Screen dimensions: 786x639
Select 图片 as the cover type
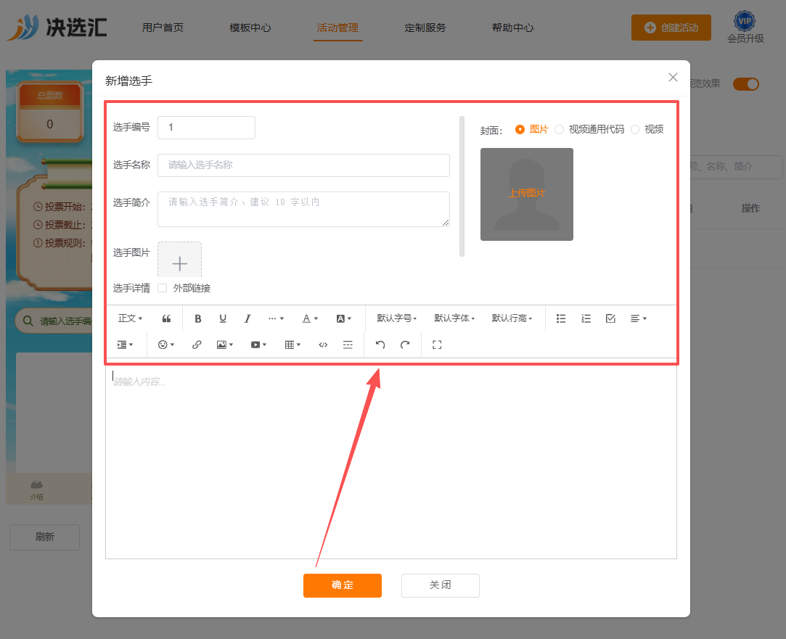(532, 129)
